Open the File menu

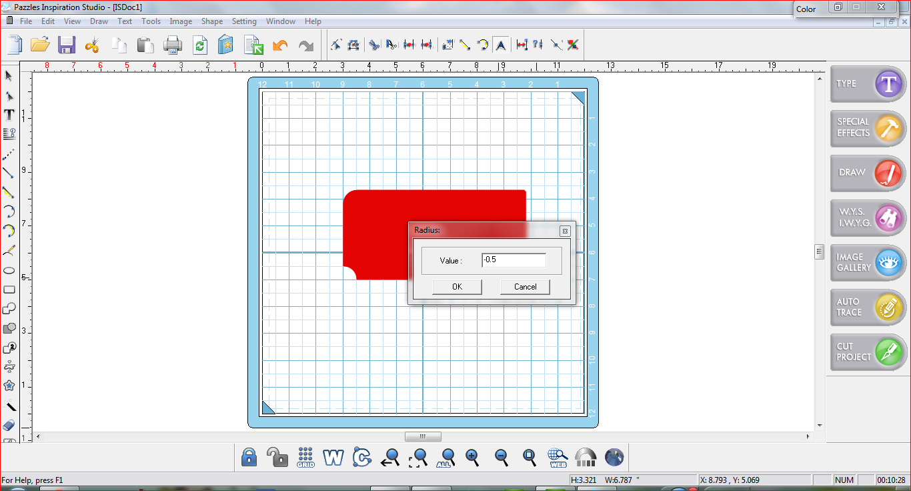(x=26, y=21)
